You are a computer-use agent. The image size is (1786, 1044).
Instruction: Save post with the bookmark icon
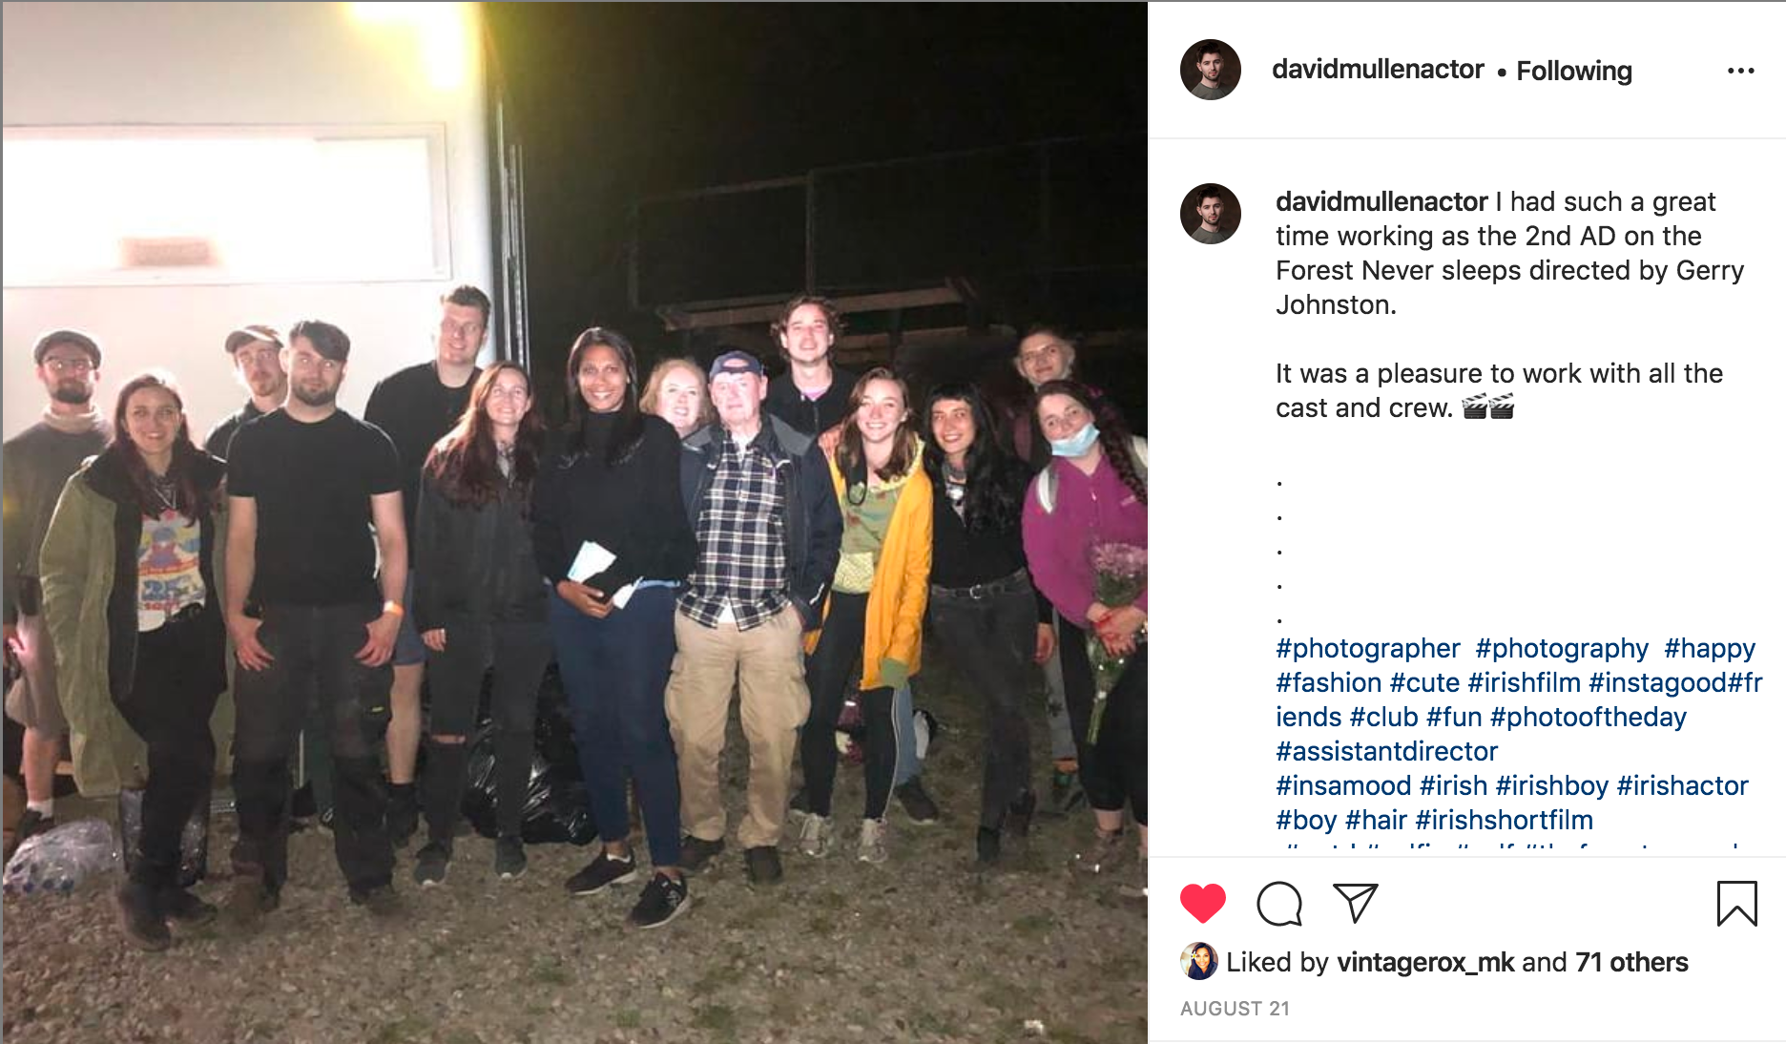pyautogui.click(x=1736, y=903)
